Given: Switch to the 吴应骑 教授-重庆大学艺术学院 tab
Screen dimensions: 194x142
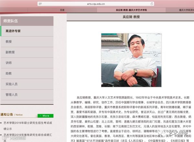Looking at the screenshot, I should pyautogui.click(x=131, y=10).
